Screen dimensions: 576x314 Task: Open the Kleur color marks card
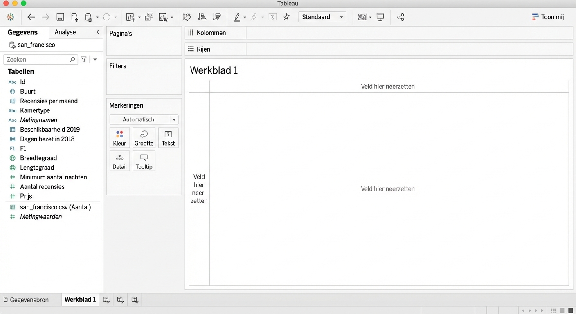tap(119, 138)
